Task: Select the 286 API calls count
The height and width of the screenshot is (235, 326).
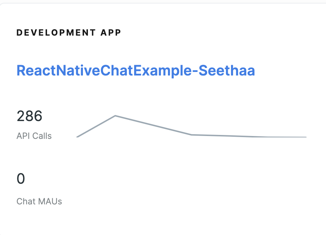Action: pyautogui.click(x=30, y=116)
